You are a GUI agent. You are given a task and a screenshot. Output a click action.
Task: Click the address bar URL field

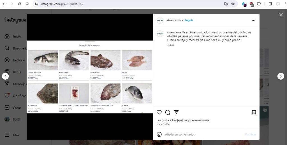point(128,4)
